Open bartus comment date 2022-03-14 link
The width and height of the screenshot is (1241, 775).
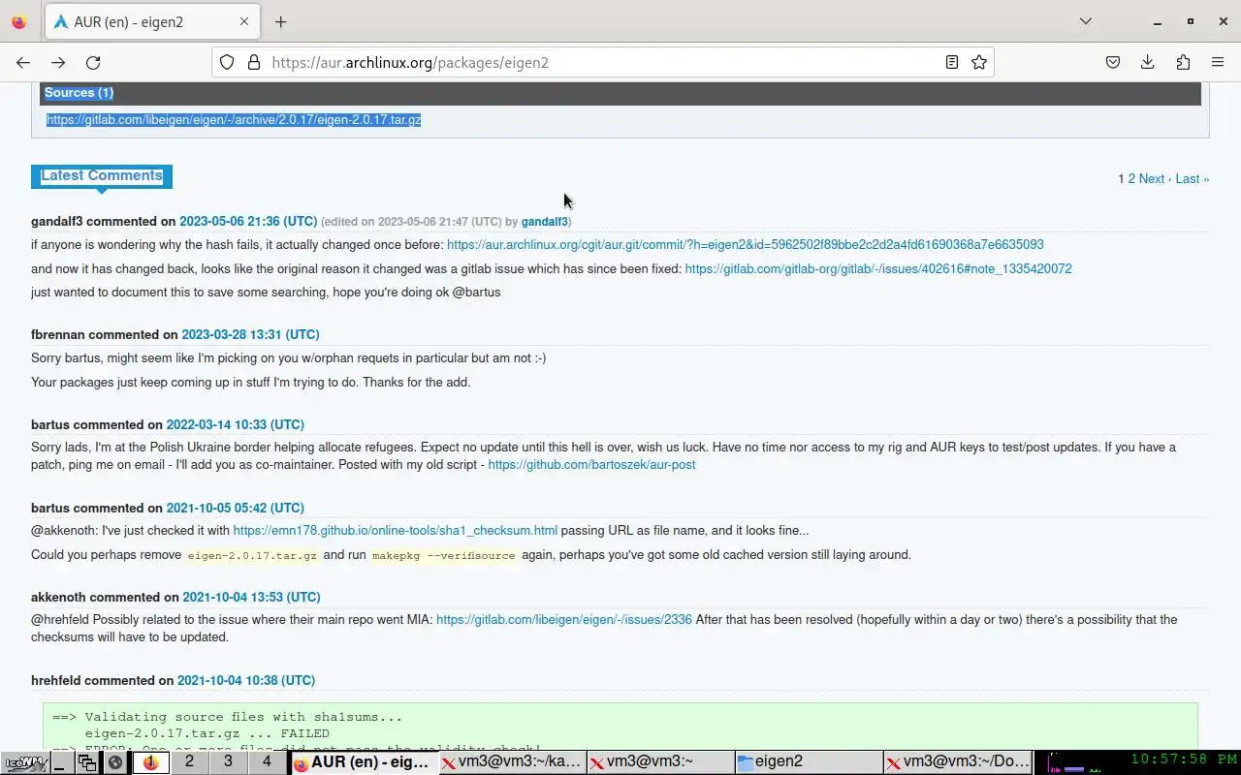[235, 425]
